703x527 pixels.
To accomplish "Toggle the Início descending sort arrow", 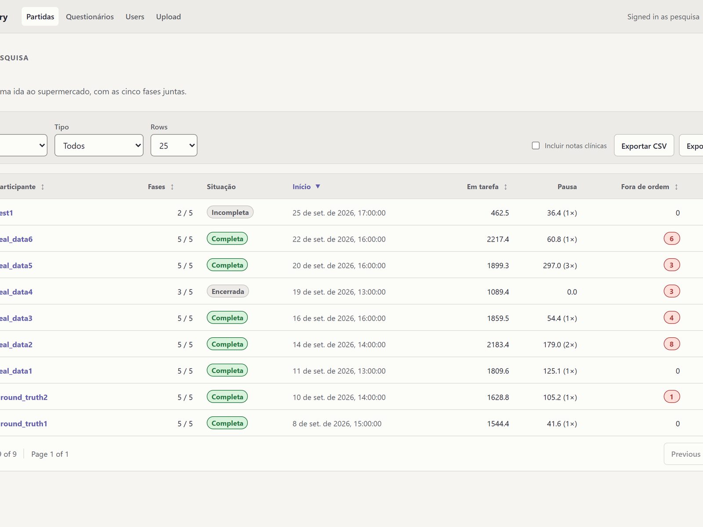I will coord(318,186).
